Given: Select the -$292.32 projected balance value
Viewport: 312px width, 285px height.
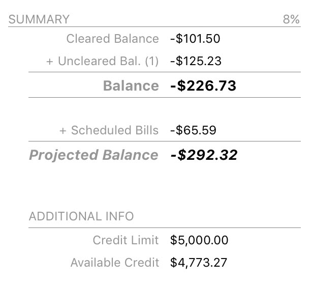Looking at the screenshot, I should 204,155.
